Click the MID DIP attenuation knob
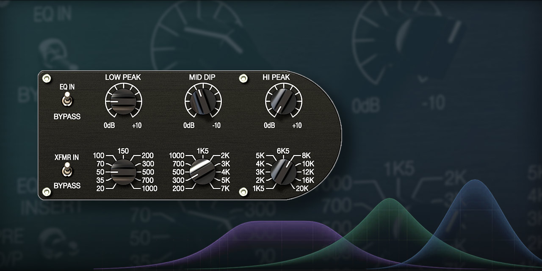 click(204, 101)
